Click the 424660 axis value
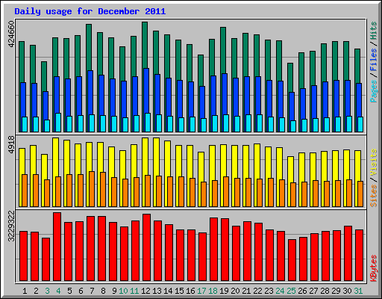Image resolution: width=382 pixels, height=299 pixels. pos(11,34)
